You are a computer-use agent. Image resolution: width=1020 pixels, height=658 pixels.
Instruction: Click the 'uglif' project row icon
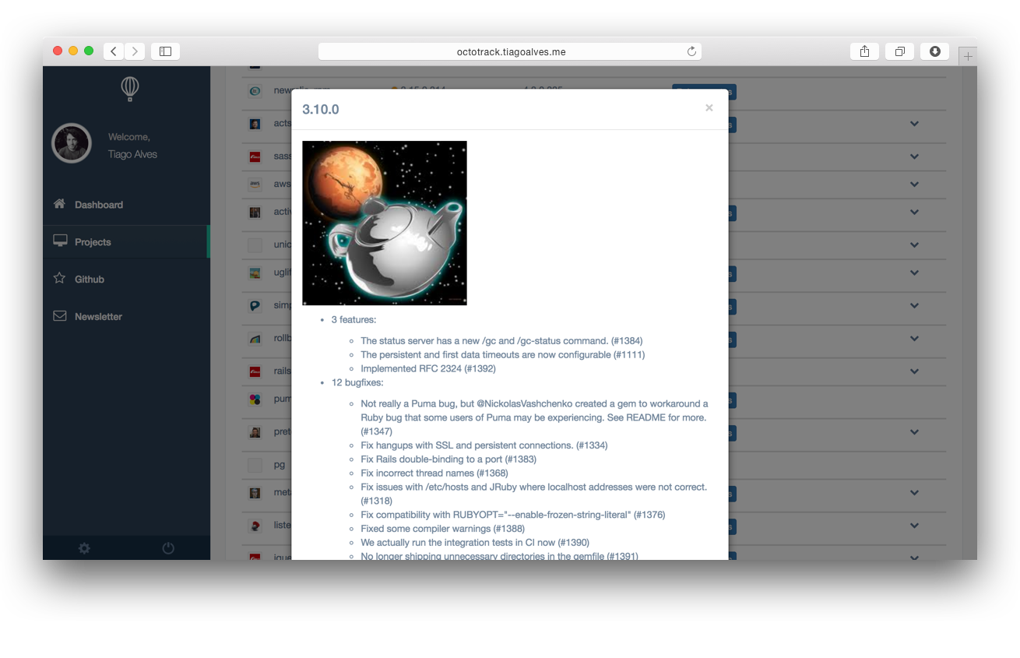(255, 273)
